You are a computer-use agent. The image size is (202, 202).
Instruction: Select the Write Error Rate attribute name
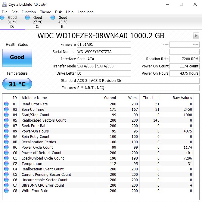(35, 191)
